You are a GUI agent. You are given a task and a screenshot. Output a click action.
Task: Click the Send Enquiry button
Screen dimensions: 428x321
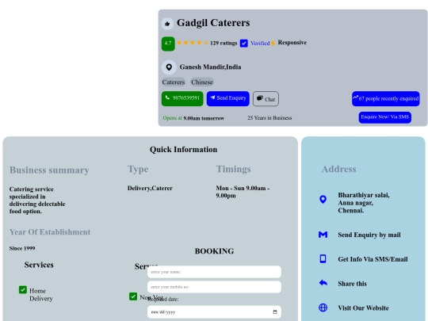(x=228, y=98)
